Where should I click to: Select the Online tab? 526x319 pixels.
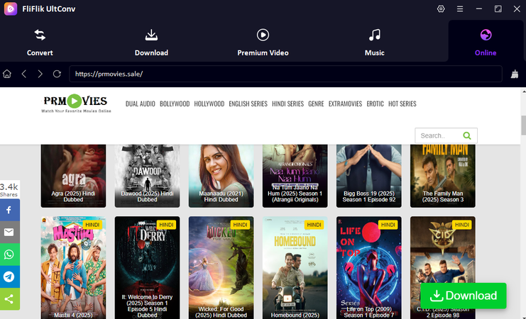tap(486, 43)
